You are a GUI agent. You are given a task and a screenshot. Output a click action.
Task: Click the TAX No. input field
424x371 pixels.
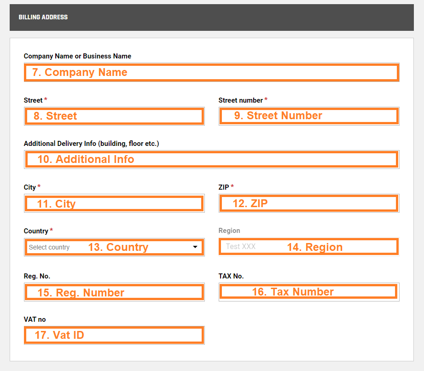(x=309, y=292)
